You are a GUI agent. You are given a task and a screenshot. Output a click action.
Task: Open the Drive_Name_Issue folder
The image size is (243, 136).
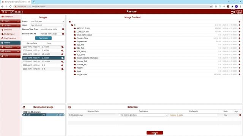click(84, 35)
